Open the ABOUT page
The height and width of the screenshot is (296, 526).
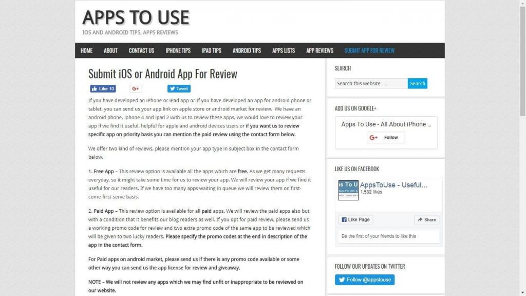[x=110, y=50]
